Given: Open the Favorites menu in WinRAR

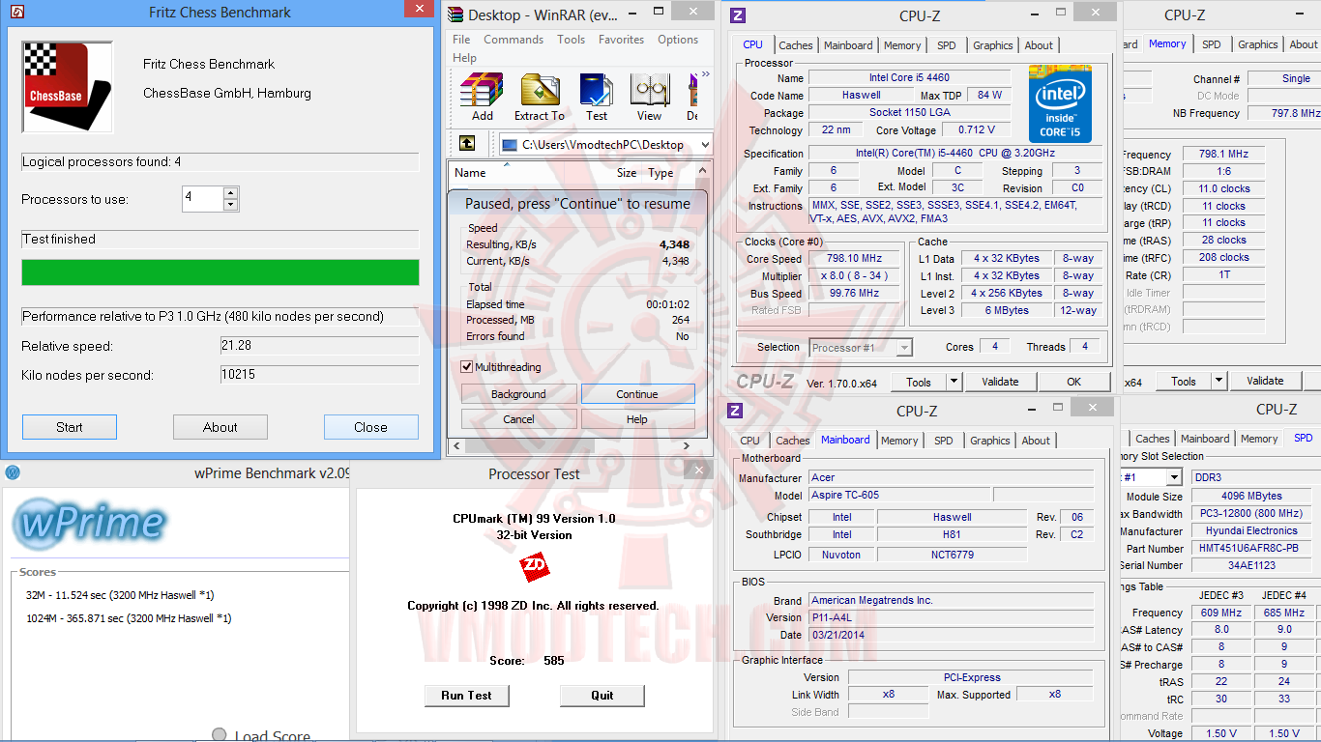Looking at the screenshot, I should pos(621,40).
